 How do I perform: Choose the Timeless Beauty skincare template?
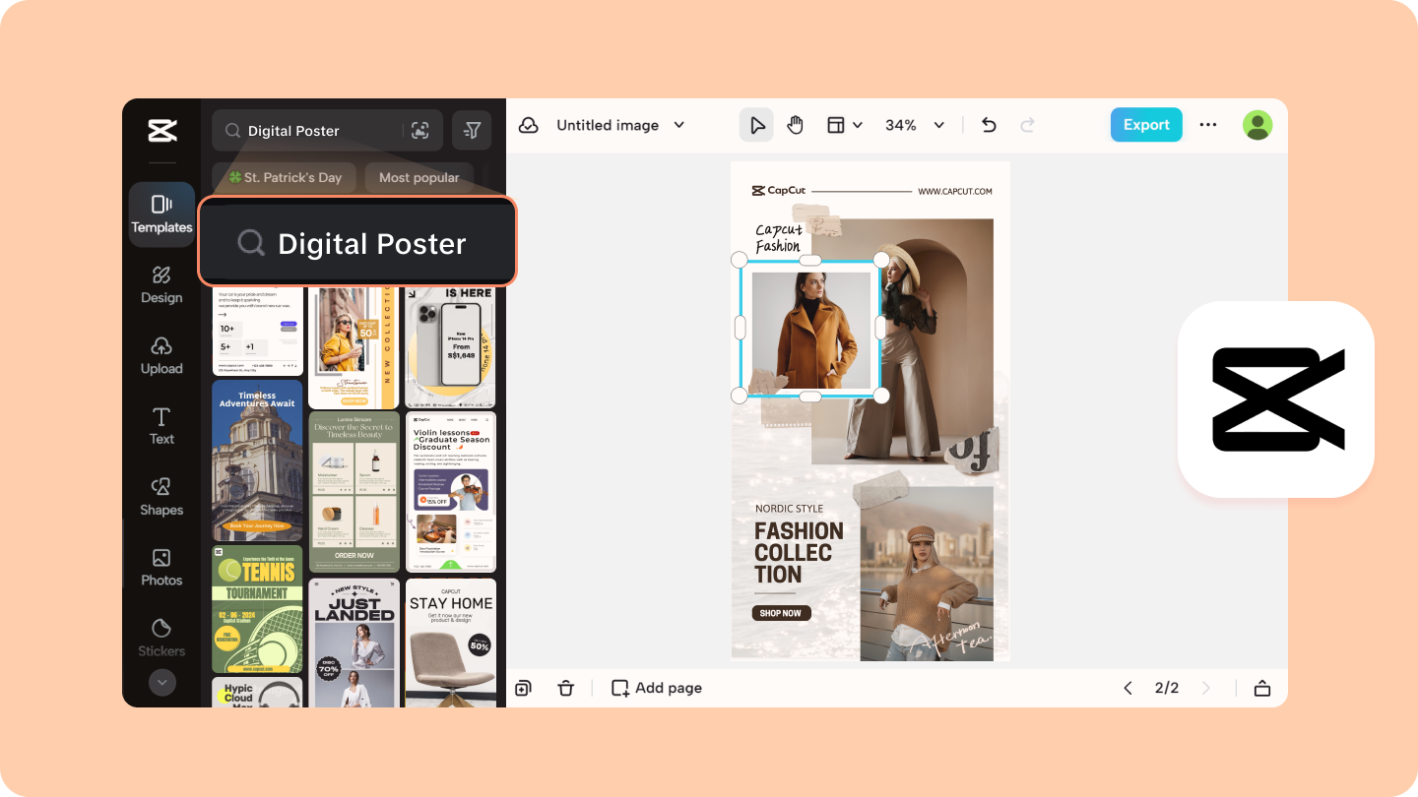click(354, 492)
